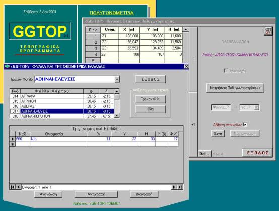Click the Σ3 name cell in the stations table
This screenshot has width=279, height=211.
click(x=110, y=48)
